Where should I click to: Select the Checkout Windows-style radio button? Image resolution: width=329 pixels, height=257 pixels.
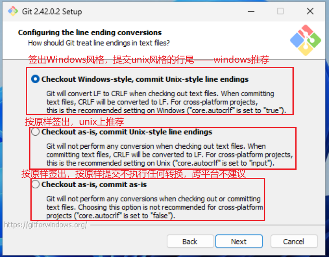pyautogui.click(x=35, y=79)
